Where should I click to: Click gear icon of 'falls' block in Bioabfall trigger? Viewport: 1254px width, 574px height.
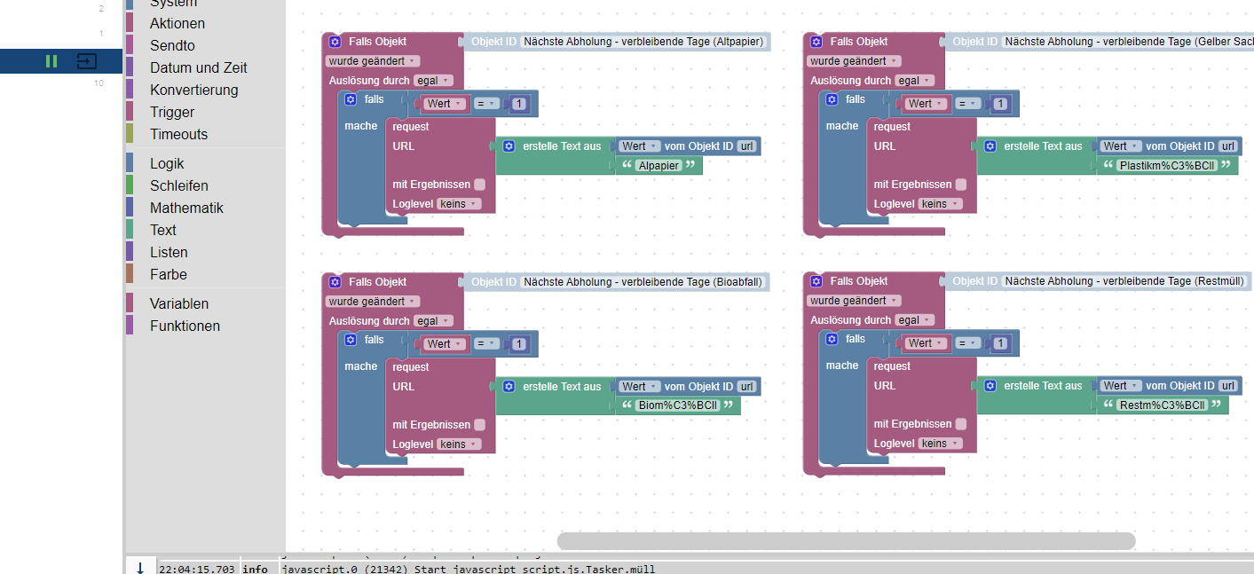pos(351,341)
